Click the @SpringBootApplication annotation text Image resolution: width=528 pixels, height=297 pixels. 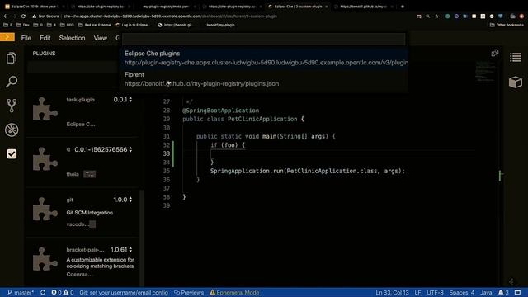click(220, 111)
